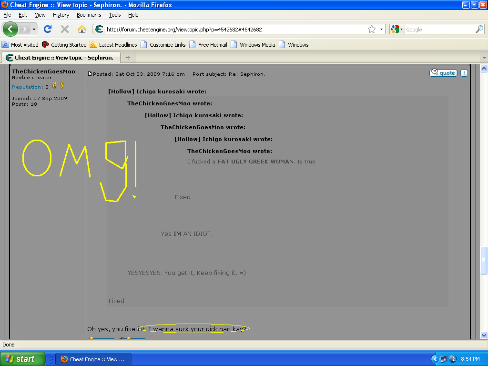Report the post using the exclamation icon
488x366 pixels.
(x=464, y=73)
